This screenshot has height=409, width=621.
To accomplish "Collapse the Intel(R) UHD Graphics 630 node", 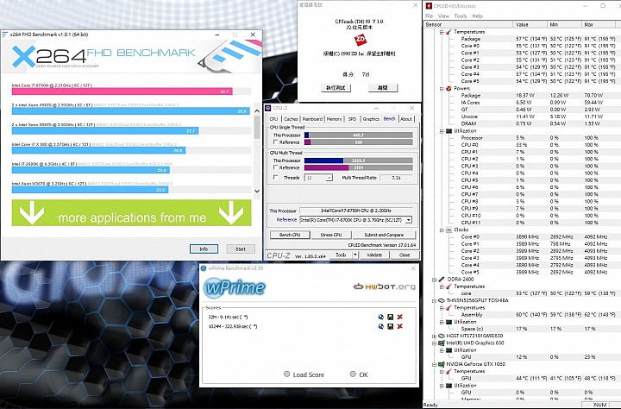I will click(435, 343).
